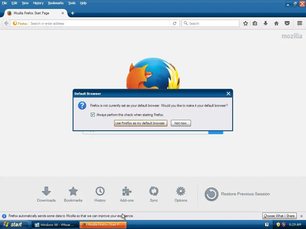Click the Not now button

click(x=181, y=123)
